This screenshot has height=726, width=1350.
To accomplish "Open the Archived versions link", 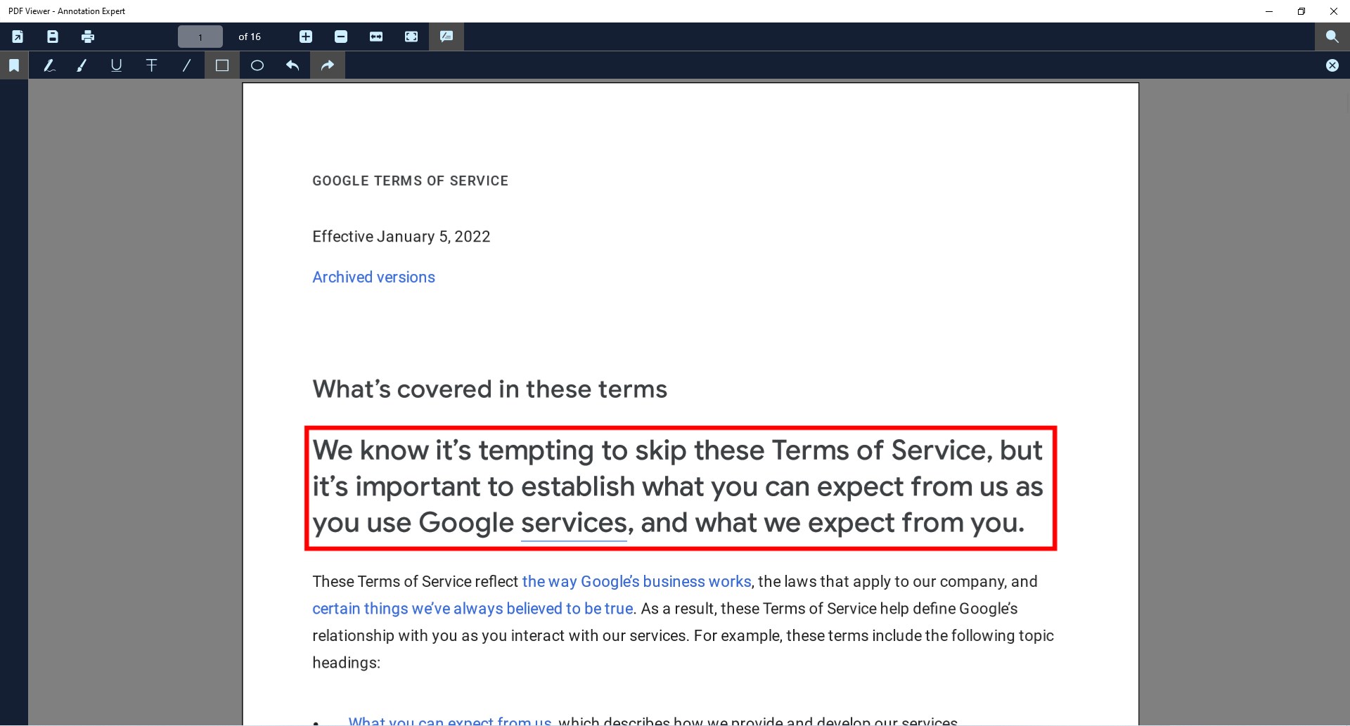I will coord(373,277).
